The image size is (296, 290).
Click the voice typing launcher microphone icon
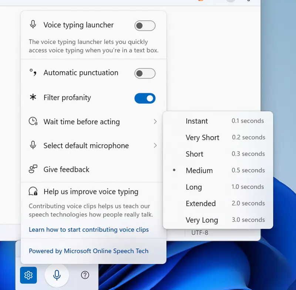(33, 24)
